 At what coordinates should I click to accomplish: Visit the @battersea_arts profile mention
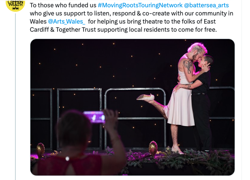pos(206,5)
